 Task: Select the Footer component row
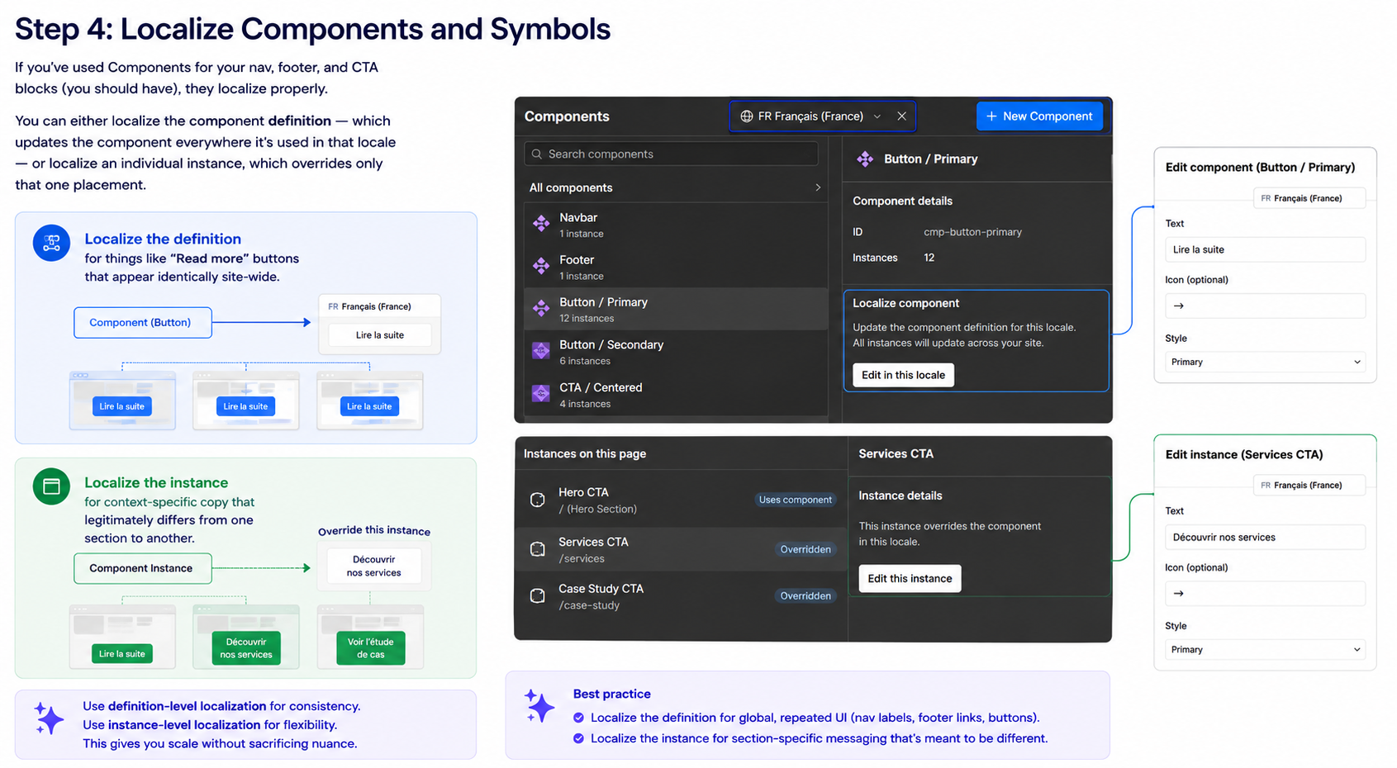click(x=676, y=267)
